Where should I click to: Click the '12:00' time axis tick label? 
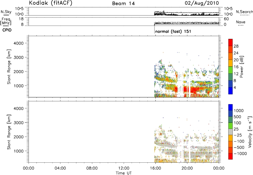[124, 168]
